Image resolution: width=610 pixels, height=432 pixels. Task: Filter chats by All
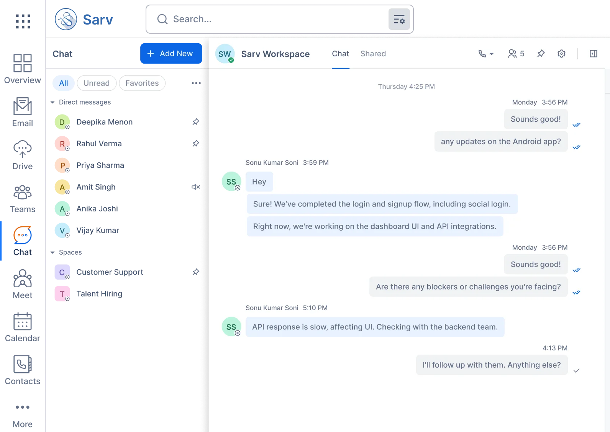[64, 83]
